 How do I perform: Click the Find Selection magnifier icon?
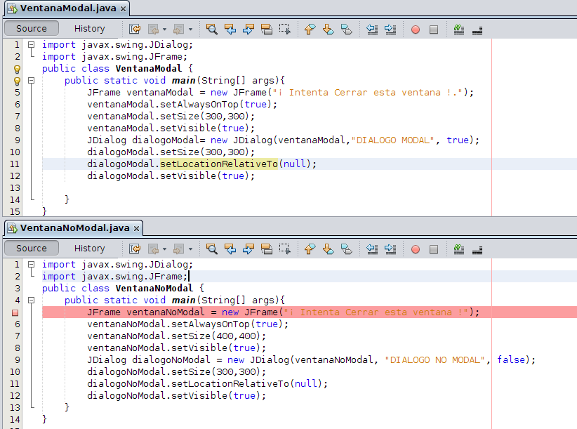coord(212,29)
